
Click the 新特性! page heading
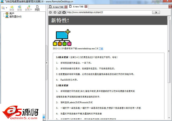pyautogui.click(x=60, y=20)
